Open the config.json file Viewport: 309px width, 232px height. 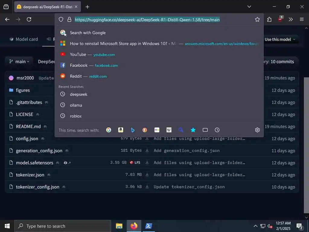27,139
